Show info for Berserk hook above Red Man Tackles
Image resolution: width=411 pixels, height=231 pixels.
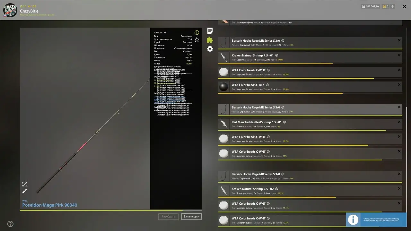pos(283,107)
